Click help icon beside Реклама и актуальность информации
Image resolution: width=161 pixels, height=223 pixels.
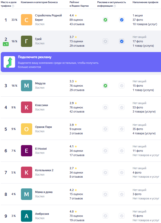[x=114, y=6]
